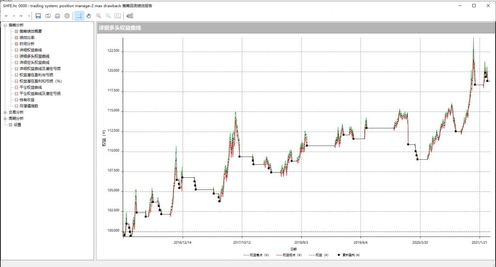Screen dimensions: 496x267
Task: Close the report window
Action: (x=488, y=6)
